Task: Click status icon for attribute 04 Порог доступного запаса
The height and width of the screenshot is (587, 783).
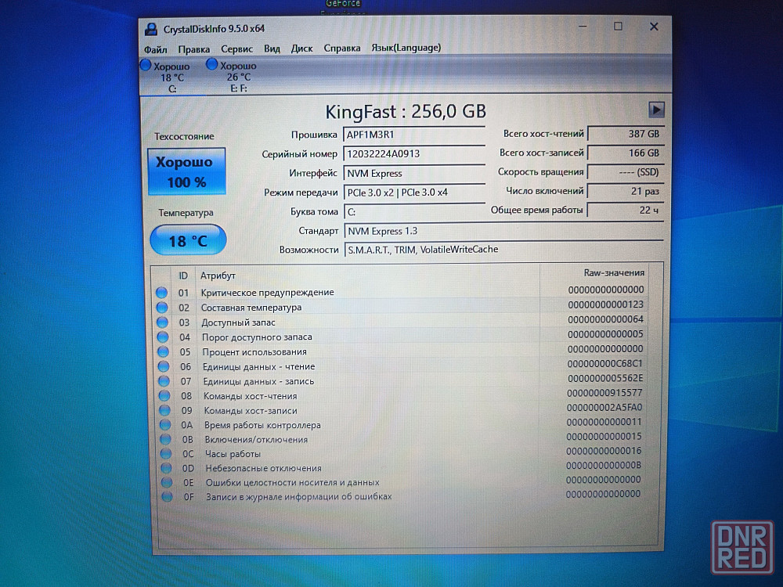Action: click(x=163, y=337)
